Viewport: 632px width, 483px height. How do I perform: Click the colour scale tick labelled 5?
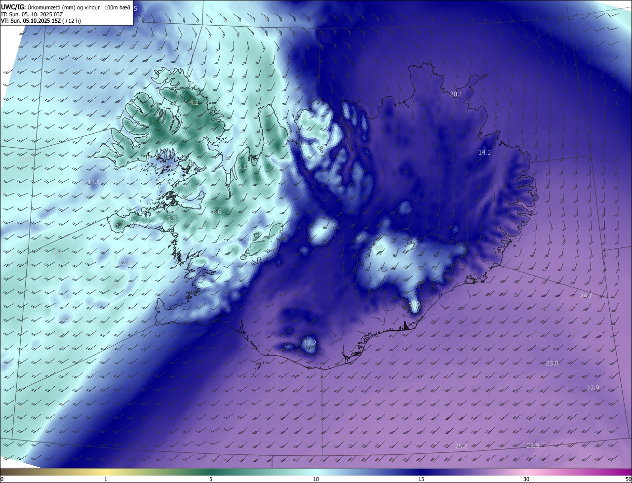(x=211, y=479)
